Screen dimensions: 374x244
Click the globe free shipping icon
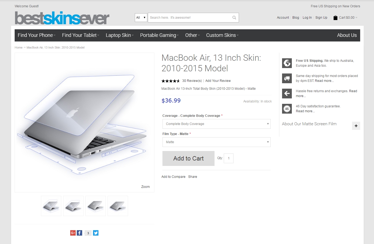click(x=287, y=63)
